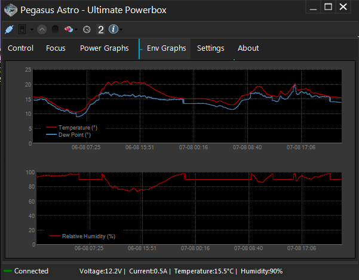Maximize the Powerbox window
The height and width of the screenshot is (280, 359).
pos(328,7)
